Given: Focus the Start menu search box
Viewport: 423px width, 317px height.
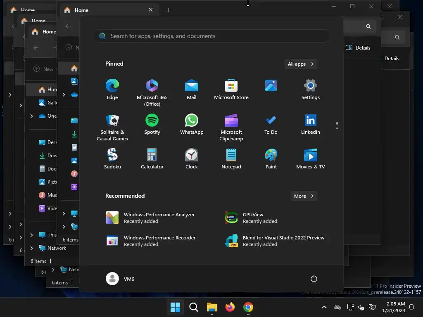Looking at the screenshot, I should coord(211,36).
